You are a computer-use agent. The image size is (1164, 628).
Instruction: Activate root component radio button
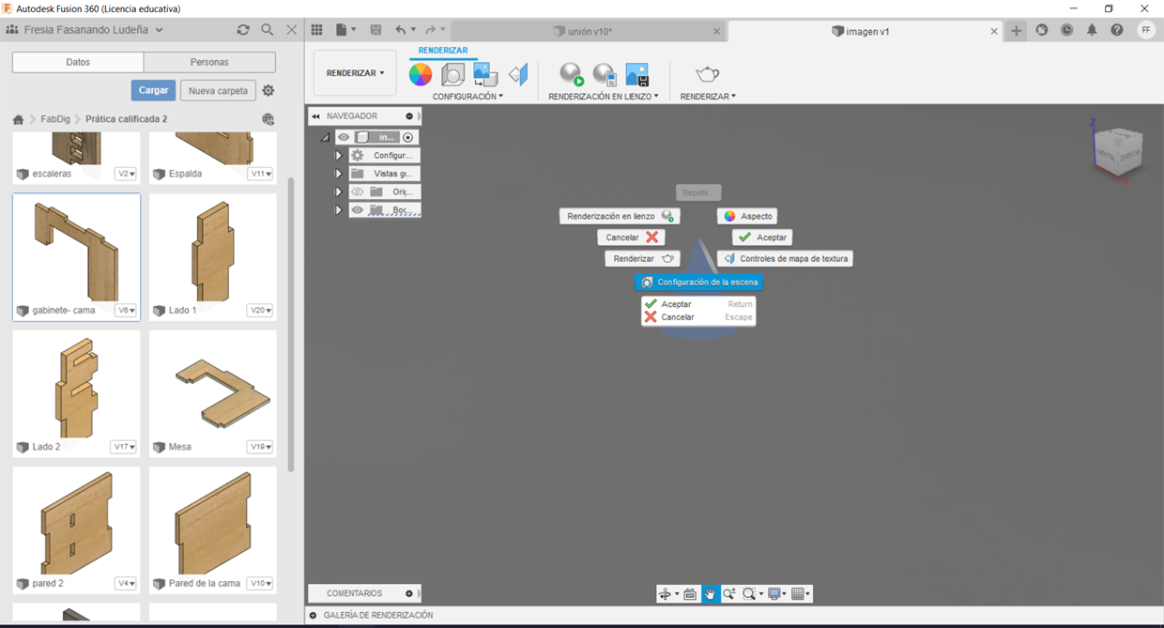408,137
